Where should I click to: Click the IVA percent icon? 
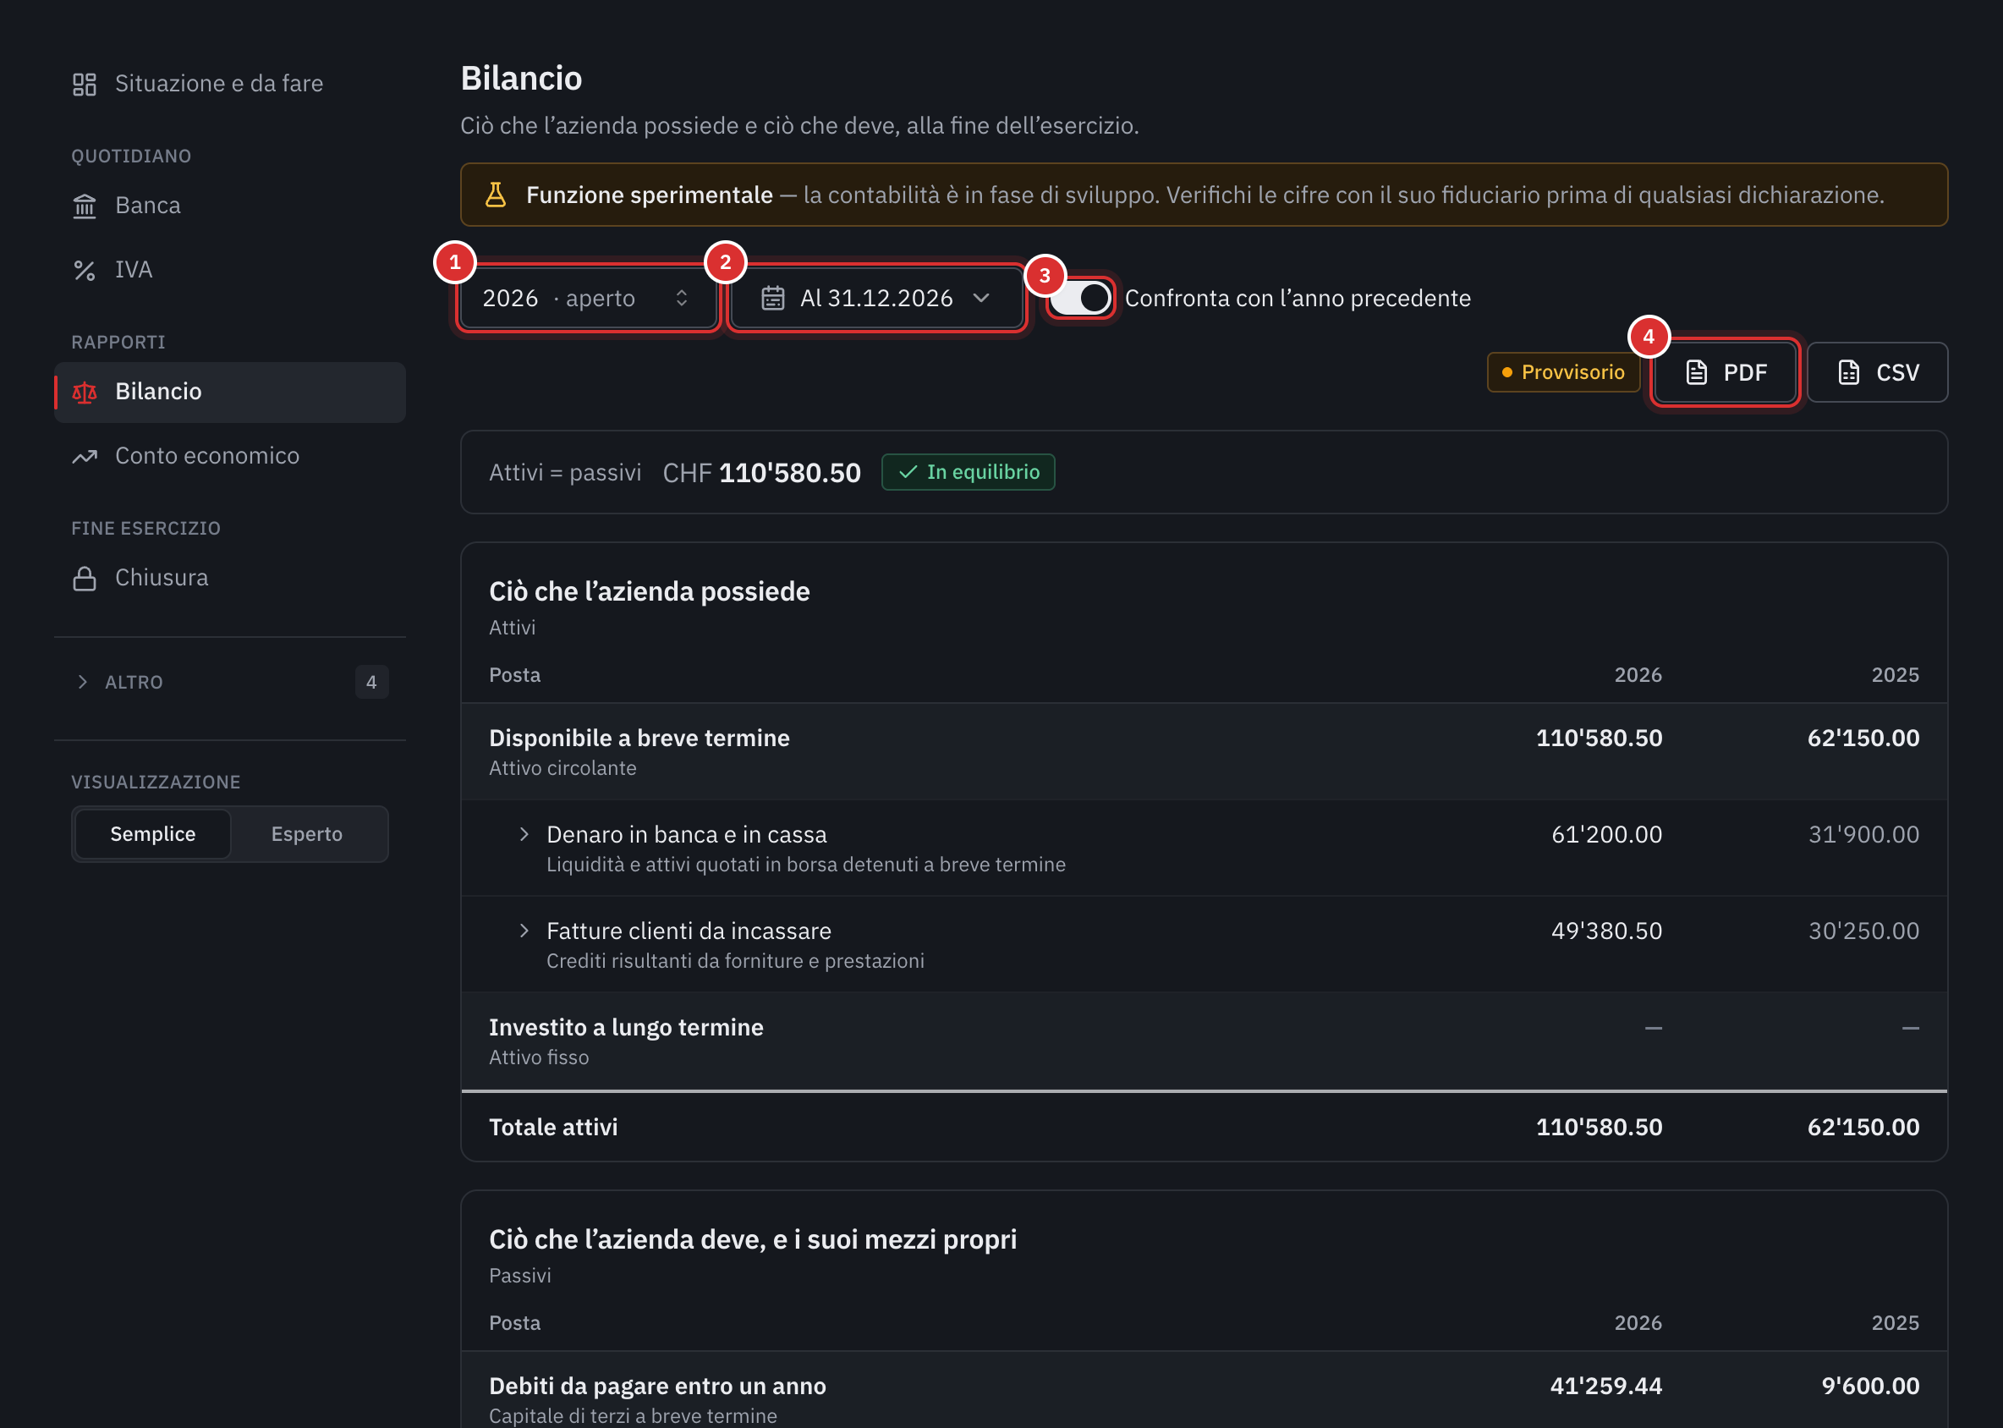85,270
